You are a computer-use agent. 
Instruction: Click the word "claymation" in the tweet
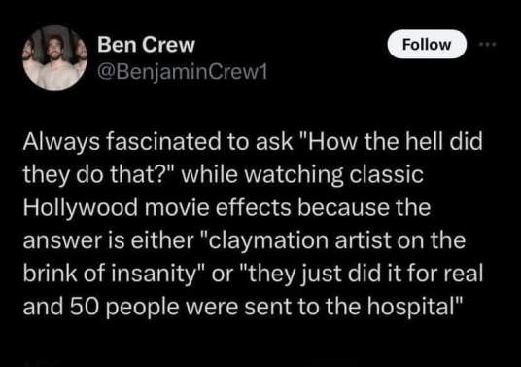(x=268, y=240)
